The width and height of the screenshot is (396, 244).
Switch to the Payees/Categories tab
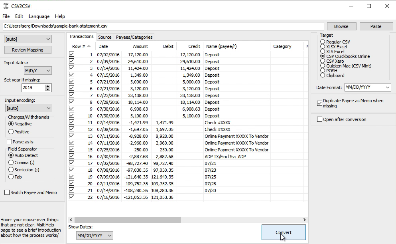coord(134,37)
